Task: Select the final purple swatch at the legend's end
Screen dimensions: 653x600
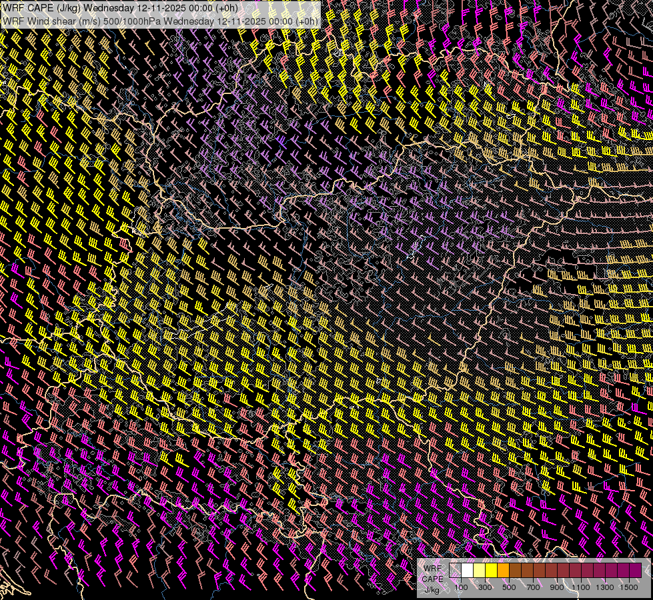Action: (x=635, y=570)
